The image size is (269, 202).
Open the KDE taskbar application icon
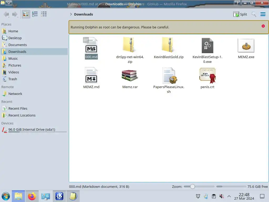(x=59, y=196)
